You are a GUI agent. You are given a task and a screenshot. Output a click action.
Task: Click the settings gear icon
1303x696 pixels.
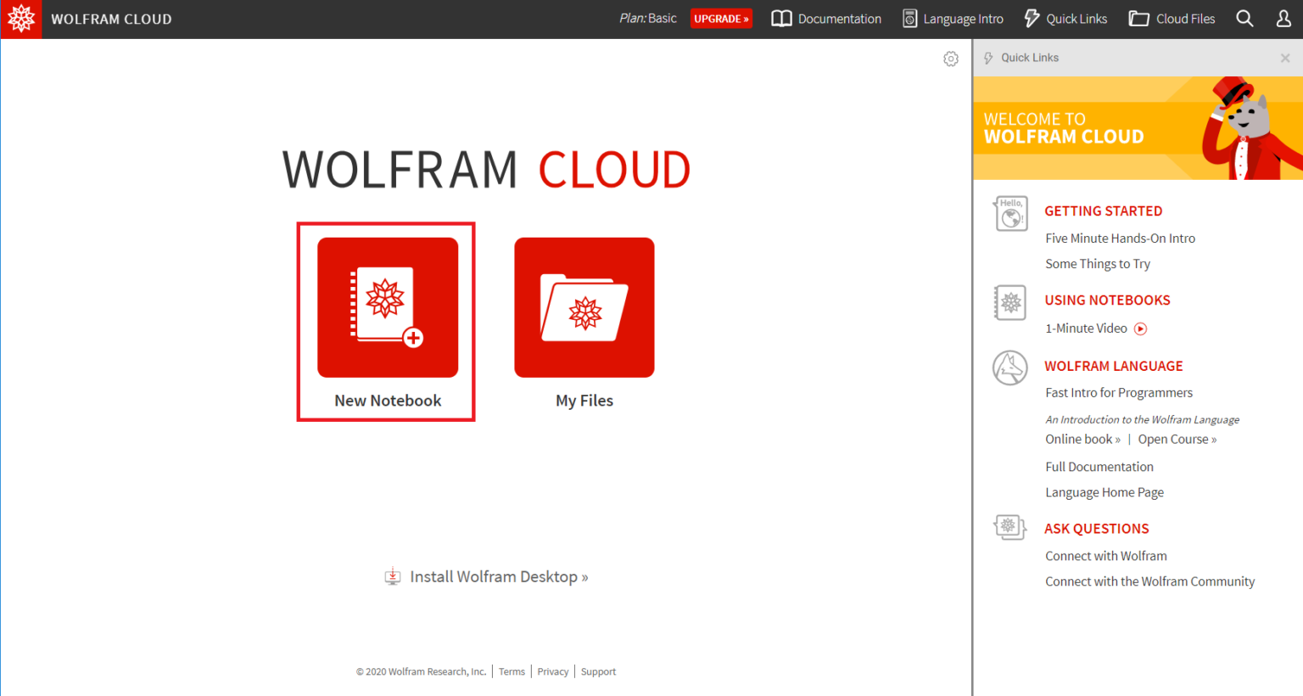tap(951, 59)
